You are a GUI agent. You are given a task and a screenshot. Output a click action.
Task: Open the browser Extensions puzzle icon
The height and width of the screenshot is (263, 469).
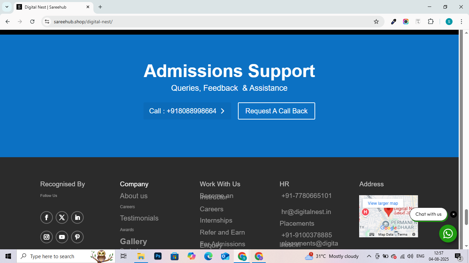pos(431,22)
